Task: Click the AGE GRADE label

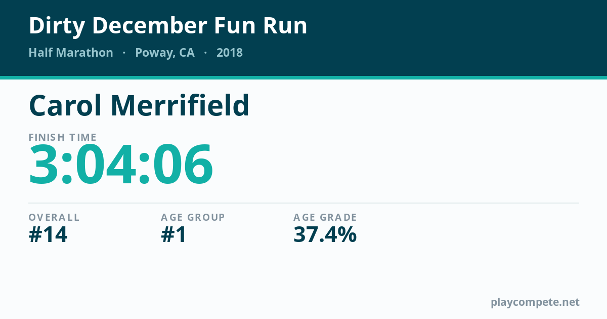Action: click(325, 217)
